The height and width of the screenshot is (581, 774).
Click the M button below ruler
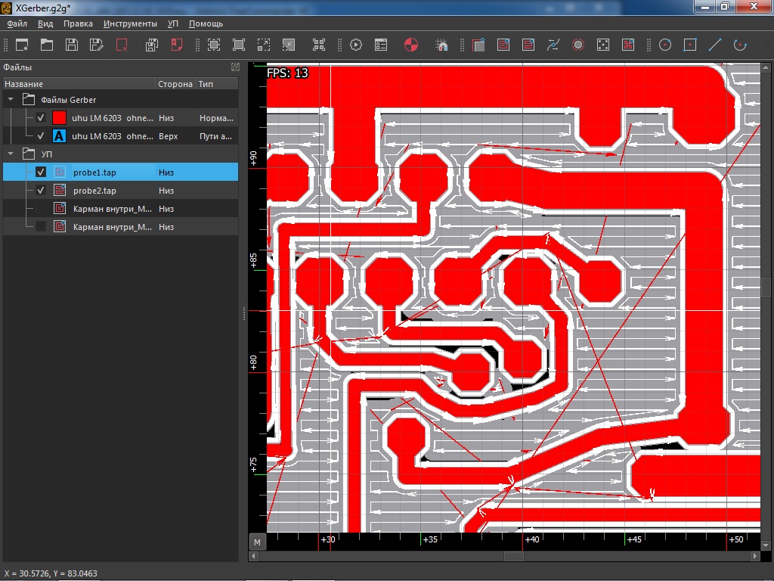(x=257, y=542)
